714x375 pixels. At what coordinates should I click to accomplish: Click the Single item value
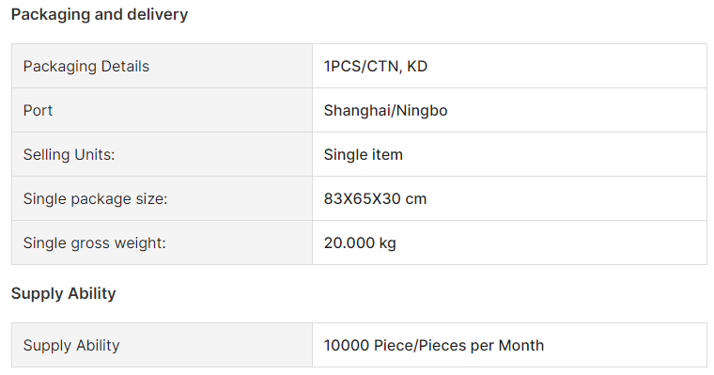pos(364,154)
